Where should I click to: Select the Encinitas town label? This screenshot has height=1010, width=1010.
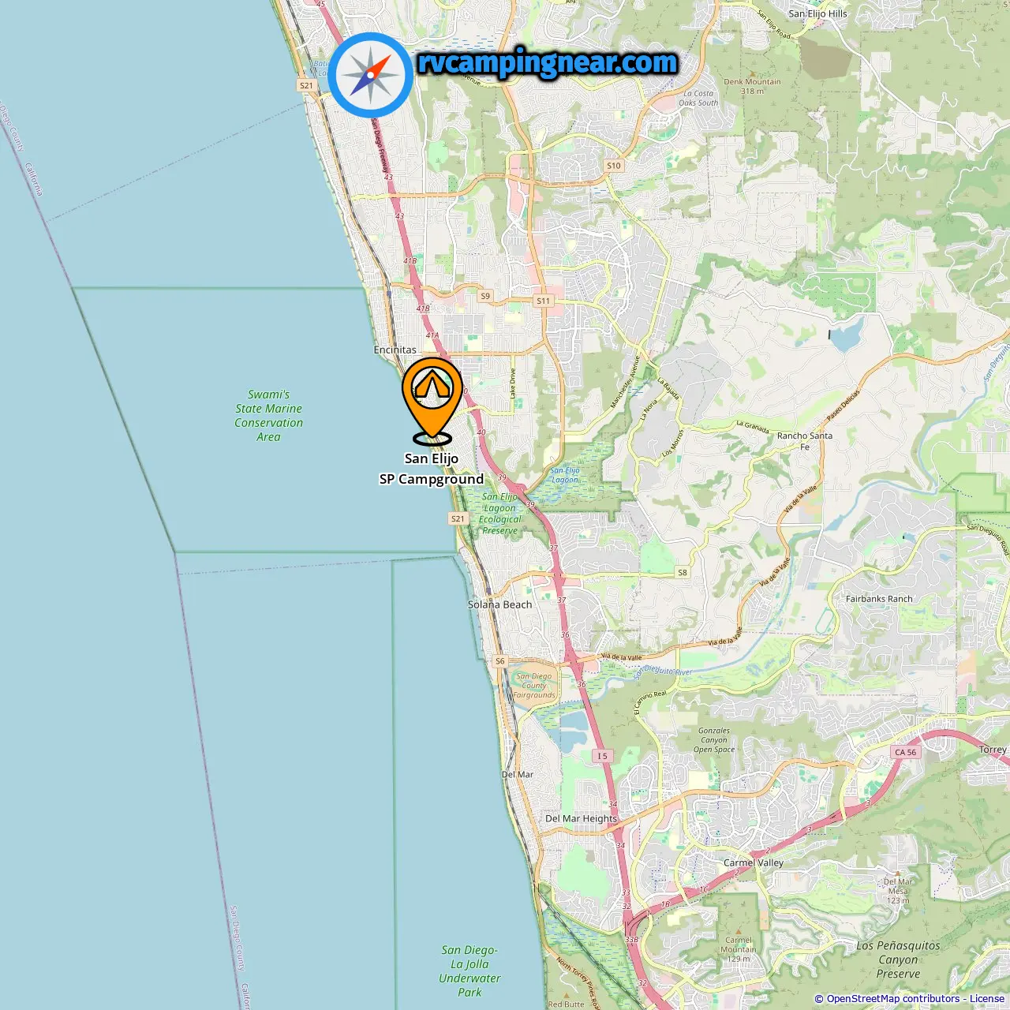click(395, 350)
